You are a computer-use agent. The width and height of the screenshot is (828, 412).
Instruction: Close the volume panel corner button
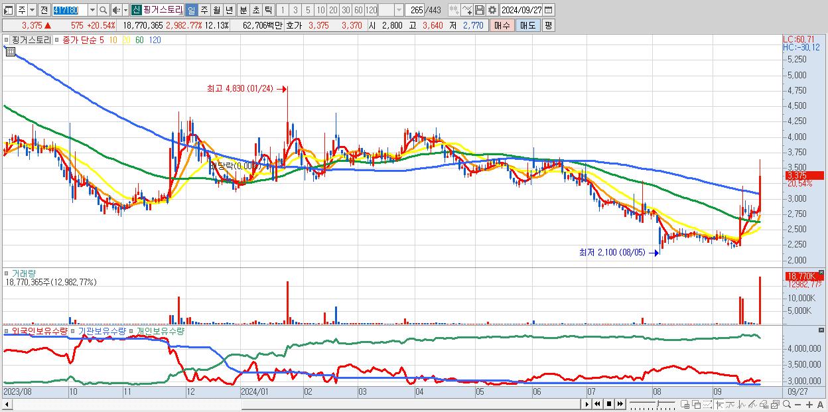823,273
